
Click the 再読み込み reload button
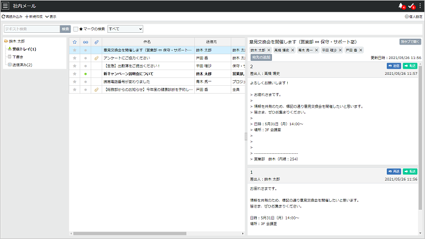pos(12,16)
